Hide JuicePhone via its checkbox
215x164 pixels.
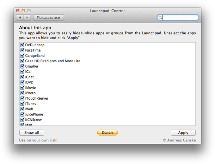click(23, 114)
